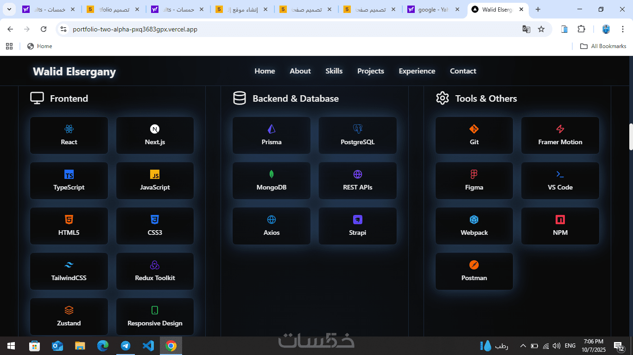
Task: Click the Tools & Others heading text
Action: coord(486,98)
